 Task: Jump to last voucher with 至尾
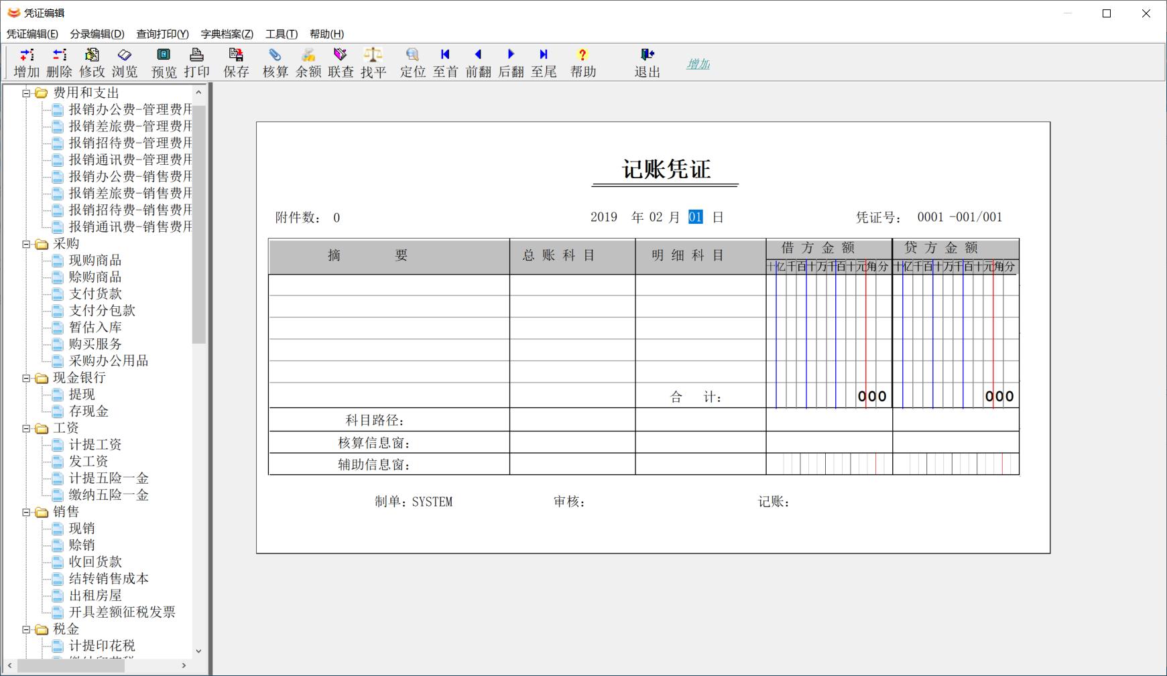[x=544, y=62]
